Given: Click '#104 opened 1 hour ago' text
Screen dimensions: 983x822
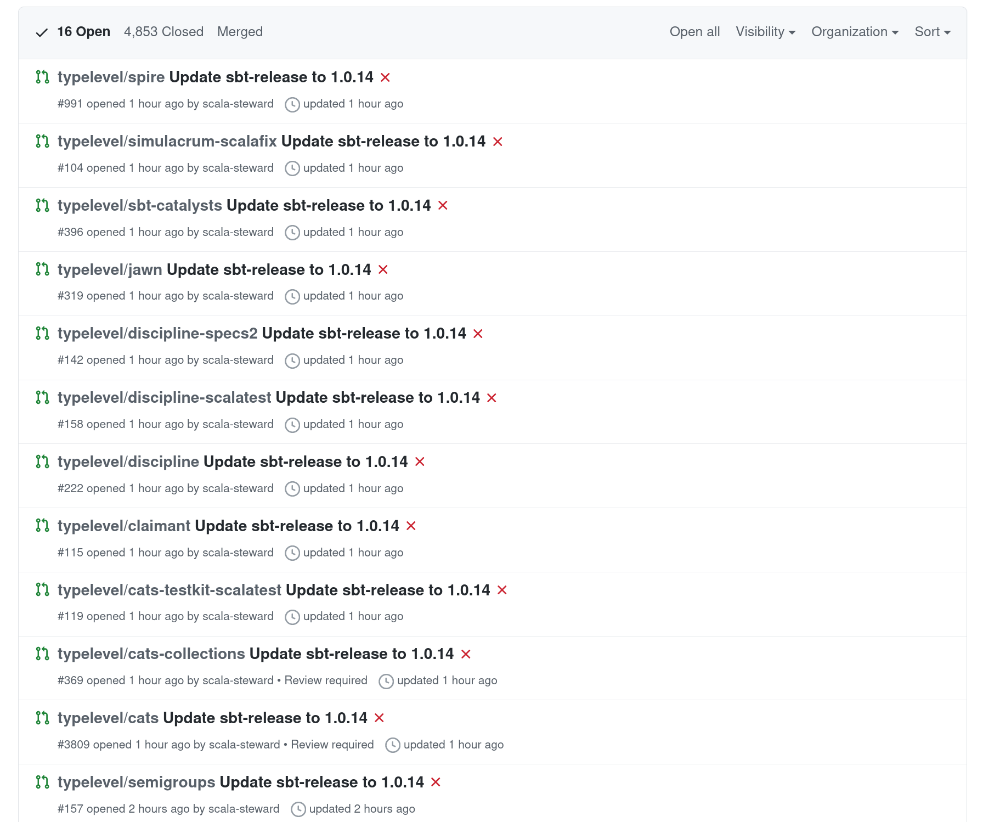Looking at the screenshot, I should pos(121,168).
